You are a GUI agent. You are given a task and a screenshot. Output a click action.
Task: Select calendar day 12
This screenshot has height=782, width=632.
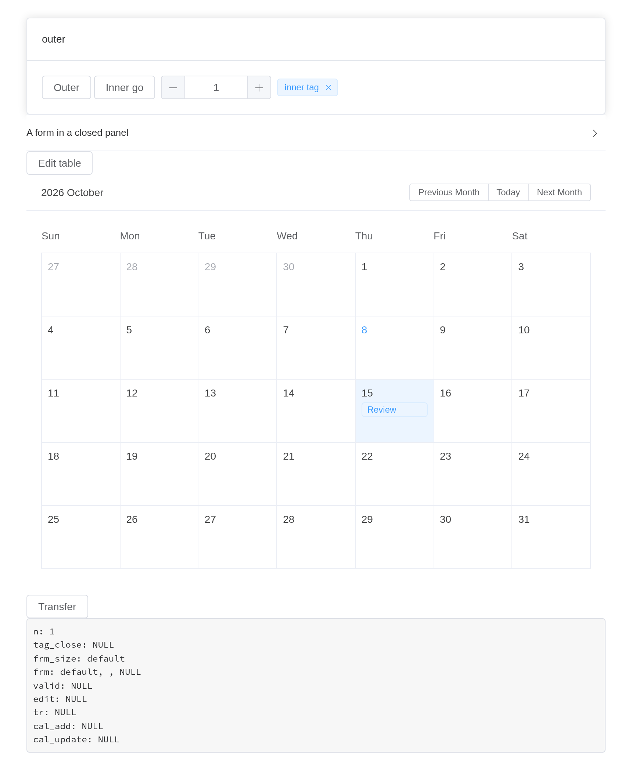click(x=159, y=411)
